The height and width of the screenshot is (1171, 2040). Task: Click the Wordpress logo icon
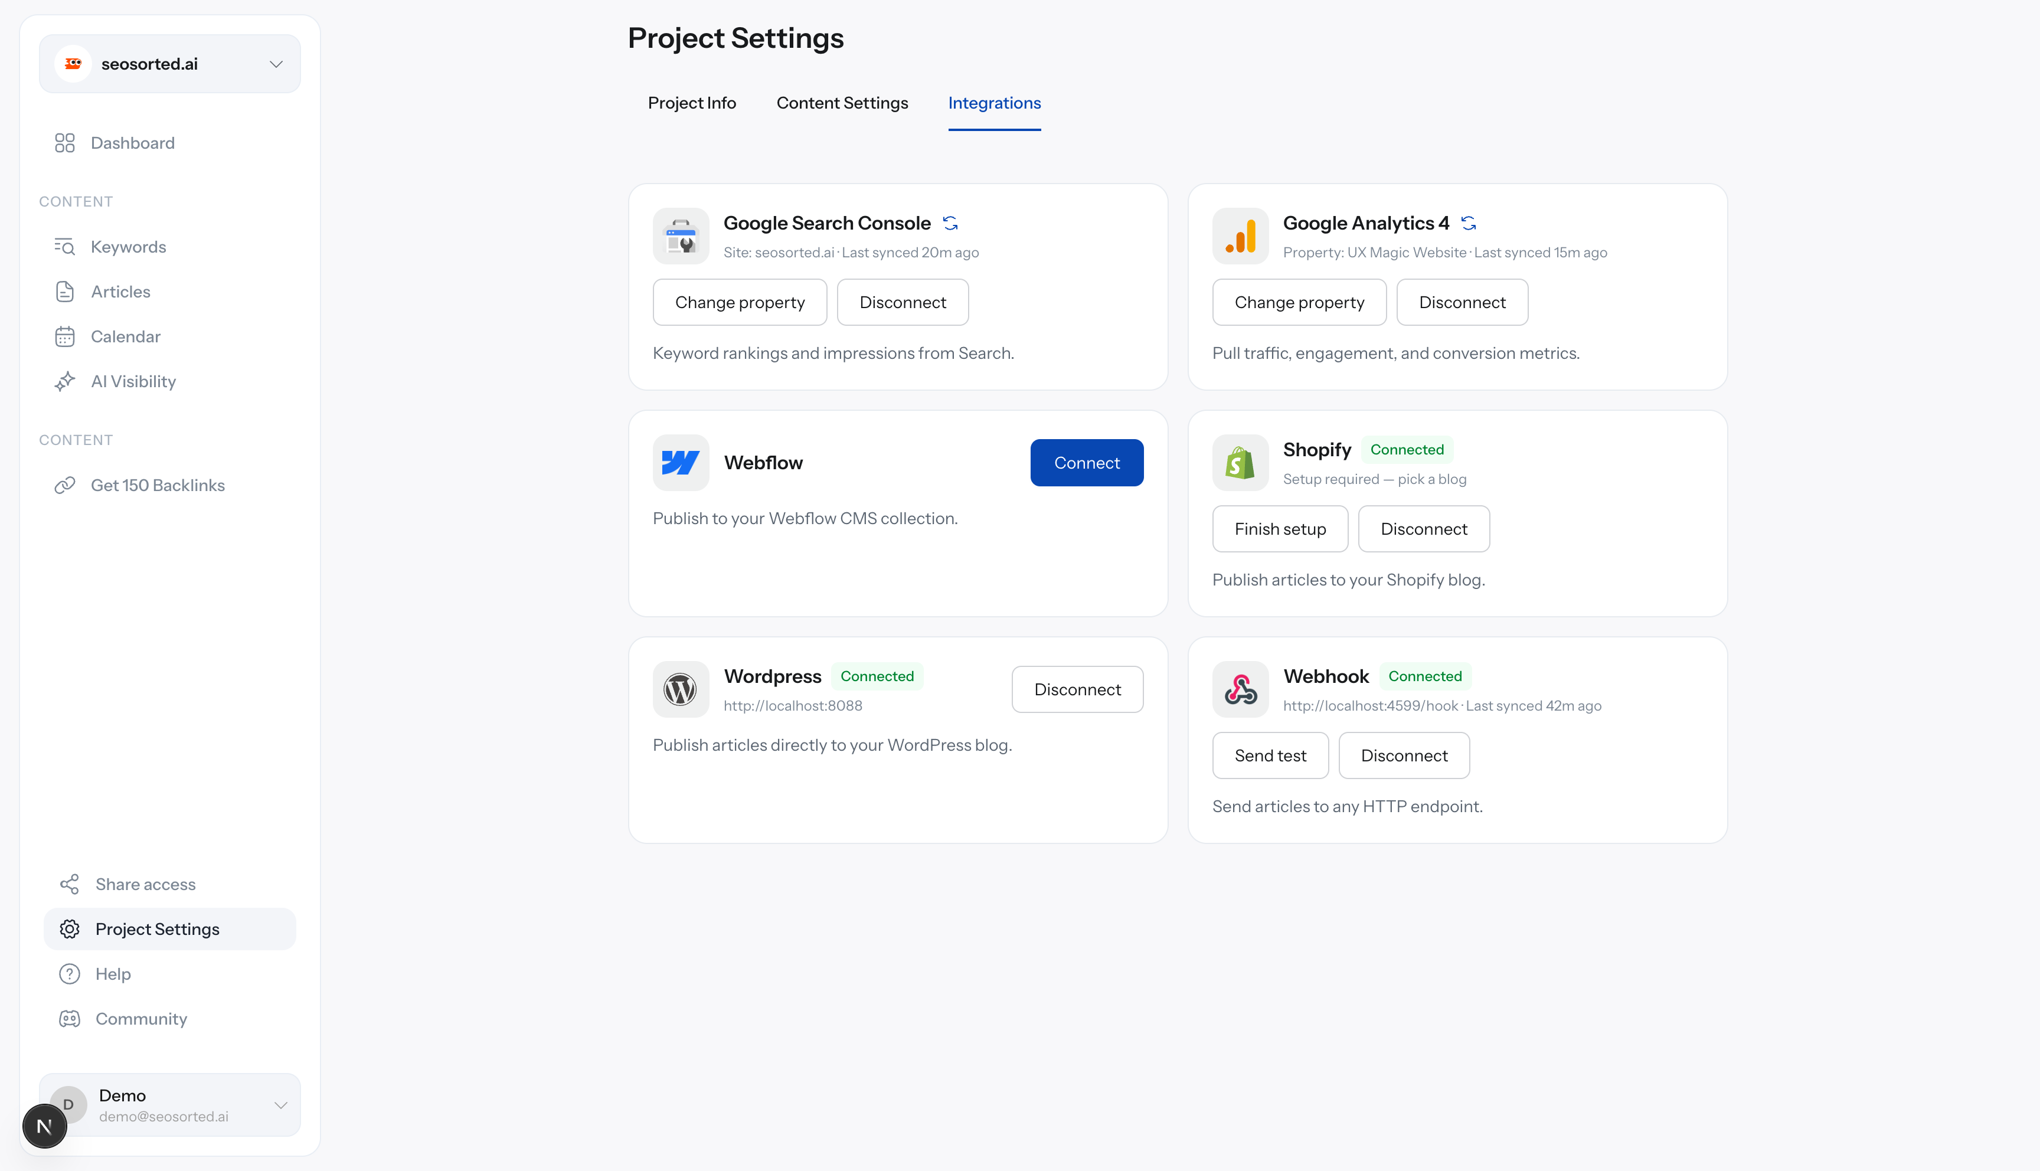click(x=680, y=689)
